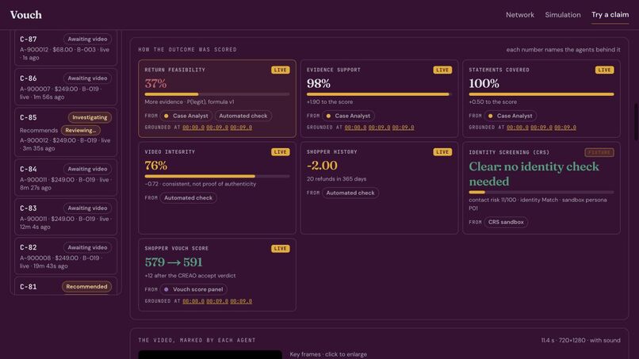Screen dimensions: 639x359
Task: Click the Reviewing… badge on C-85
Action: (x=80, y=131)
